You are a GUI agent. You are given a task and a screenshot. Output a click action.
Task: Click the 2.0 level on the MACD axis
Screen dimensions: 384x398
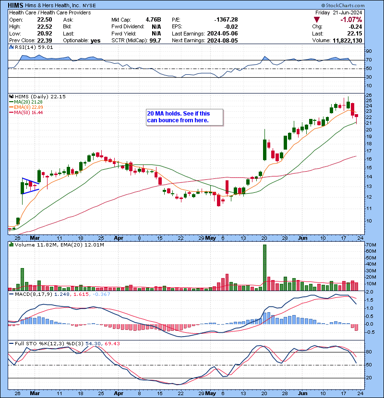tap(370, 292)
